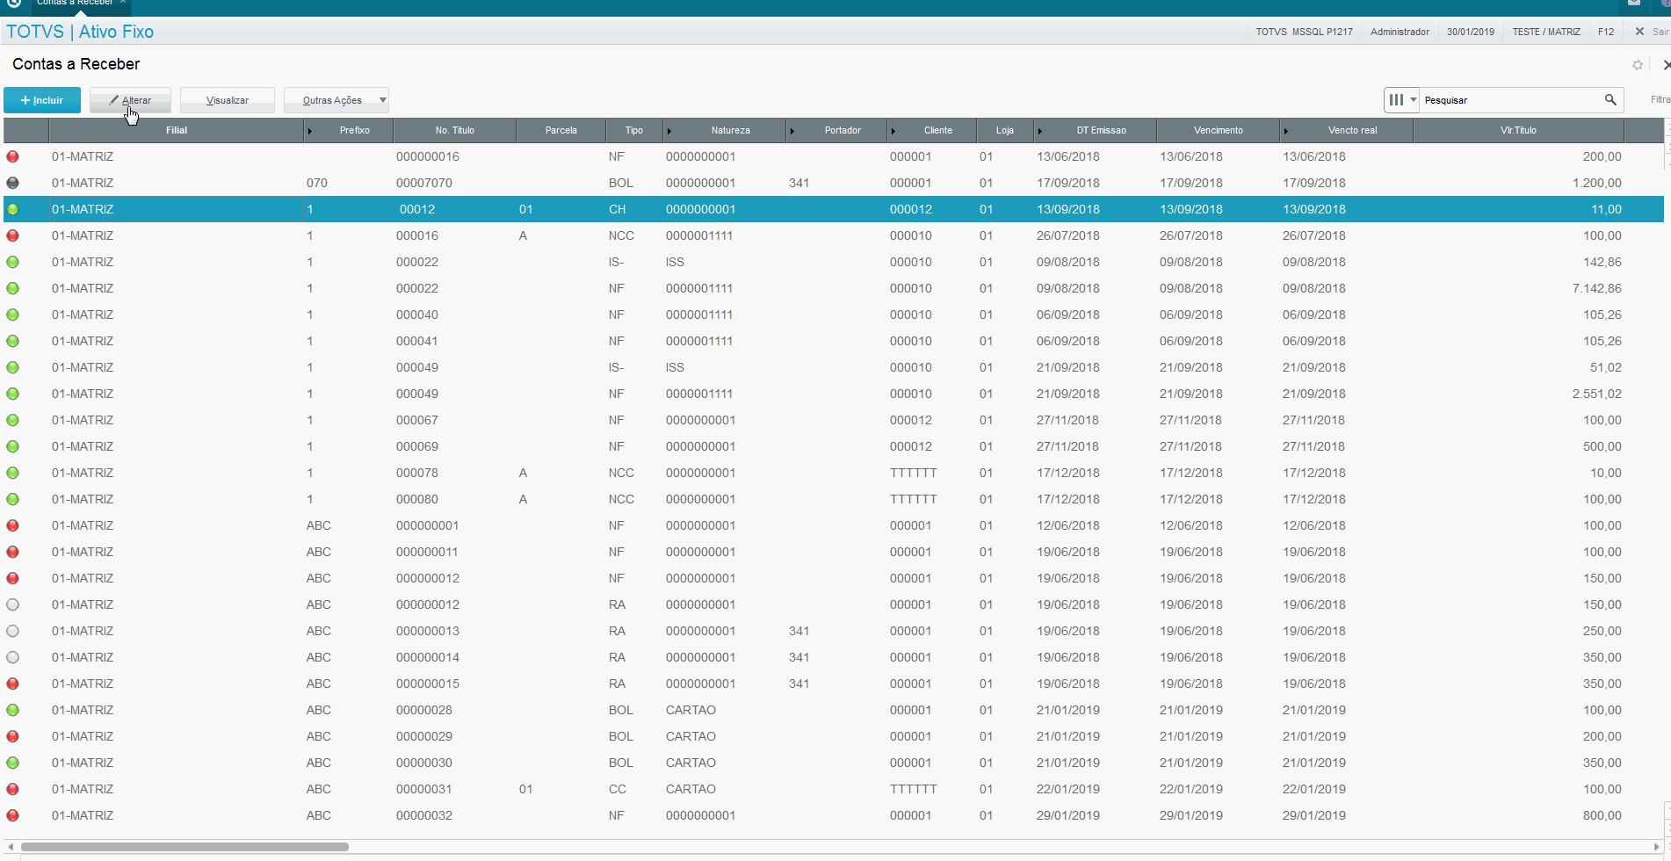Click green status icon of título 000041 row
The image size is (1671, 861).
(x=13, y=341)
